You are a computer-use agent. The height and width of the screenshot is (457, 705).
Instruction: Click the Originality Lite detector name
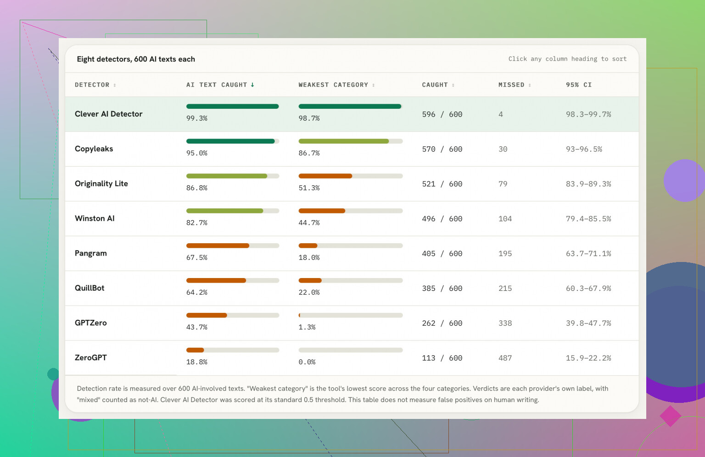(x=101, y=184)
